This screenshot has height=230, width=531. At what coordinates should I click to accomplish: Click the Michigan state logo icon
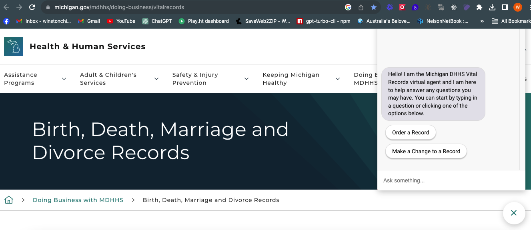[14, 46]
